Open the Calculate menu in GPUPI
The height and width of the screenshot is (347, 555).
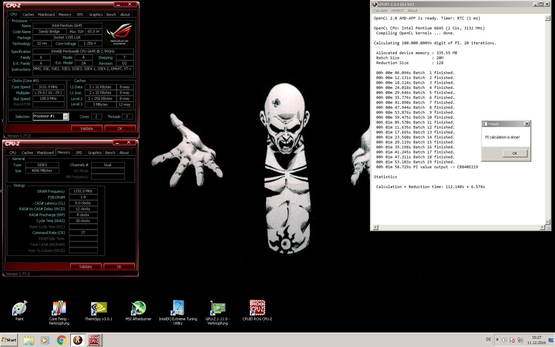pyautogui.click(x=380, y=11)
